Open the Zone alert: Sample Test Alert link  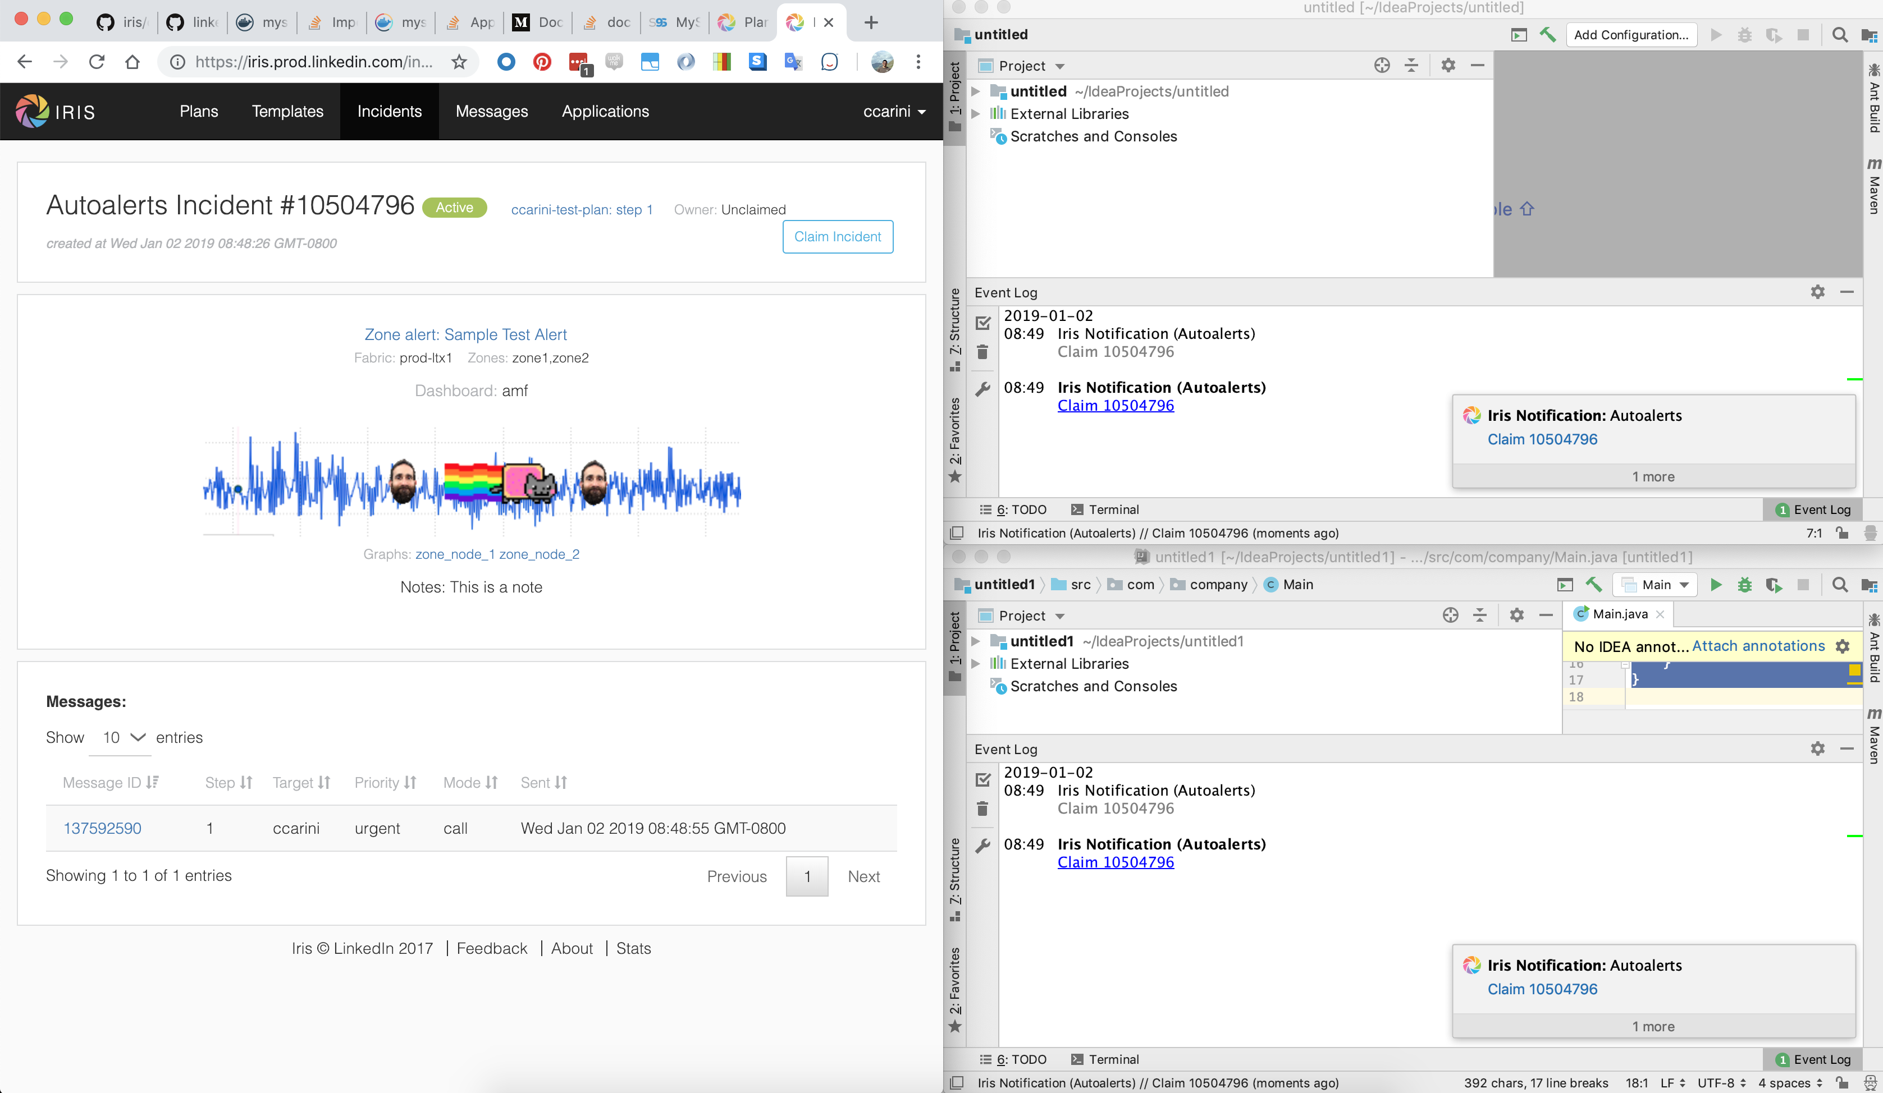[x=465, y=334]
